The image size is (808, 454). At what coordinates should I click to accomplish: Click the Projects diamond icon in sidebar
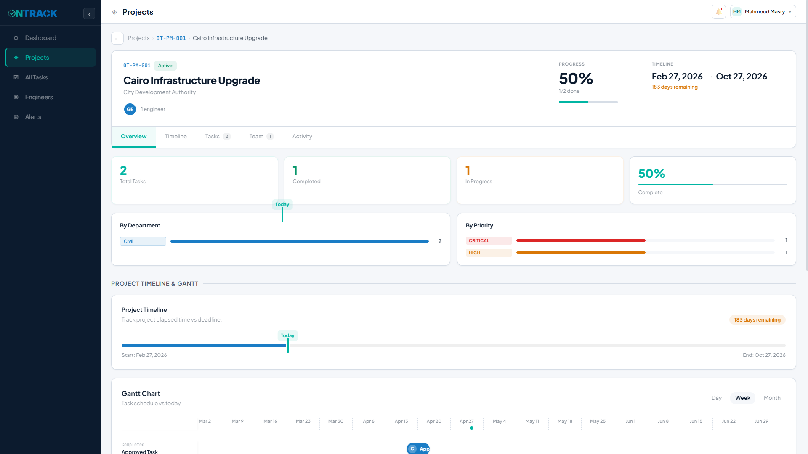[x=16, y=58]
